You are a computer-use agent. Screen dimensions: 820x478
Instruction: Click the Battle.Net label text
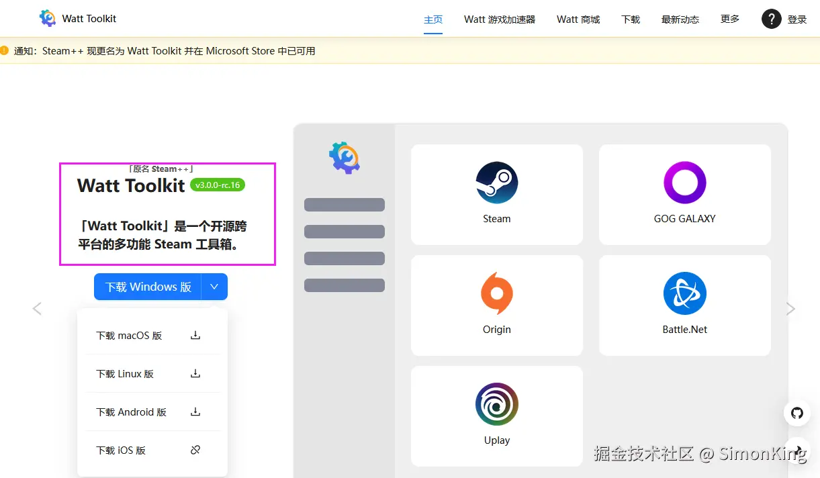(x=685, y=330)
